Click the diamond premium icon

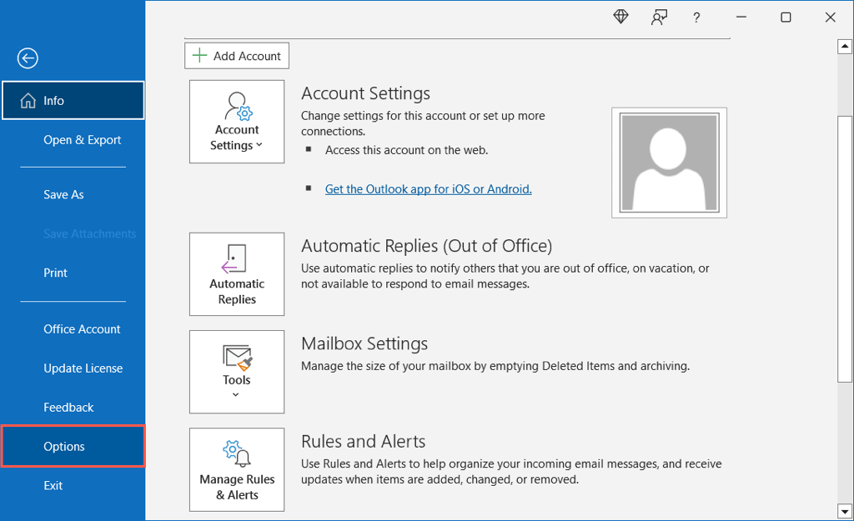tap(620, 17)
